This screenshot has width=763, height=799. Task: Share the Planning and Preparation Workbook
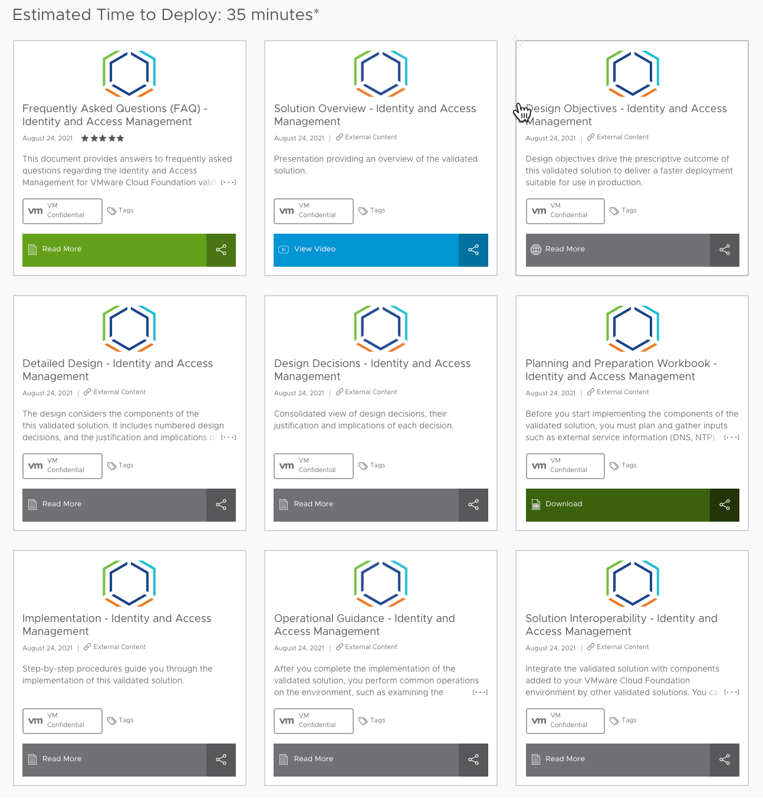point(724,505)
